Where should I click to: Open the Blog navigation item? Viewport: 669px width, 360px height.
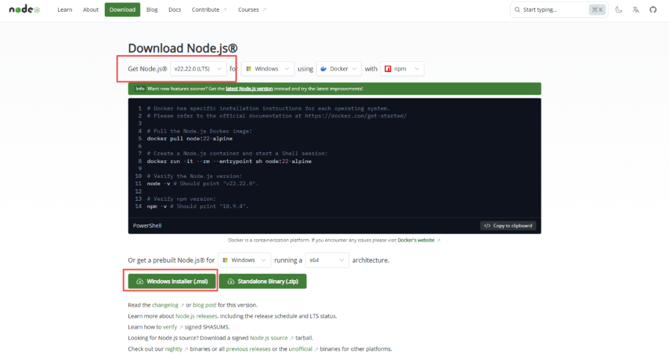coord(152,9)
